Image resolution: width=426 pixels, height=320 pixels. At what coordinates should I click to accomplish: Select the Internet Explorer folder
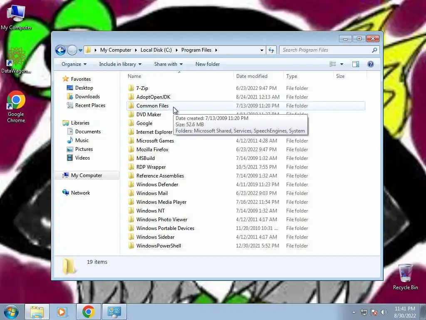point(154,132)
